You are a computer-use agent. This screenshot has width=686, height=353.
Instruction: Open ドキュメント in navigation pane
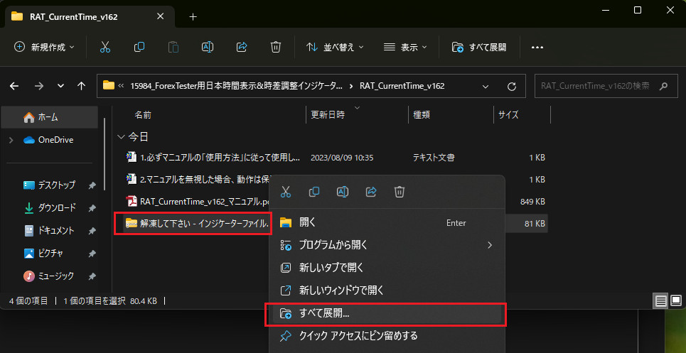point(56,231)
